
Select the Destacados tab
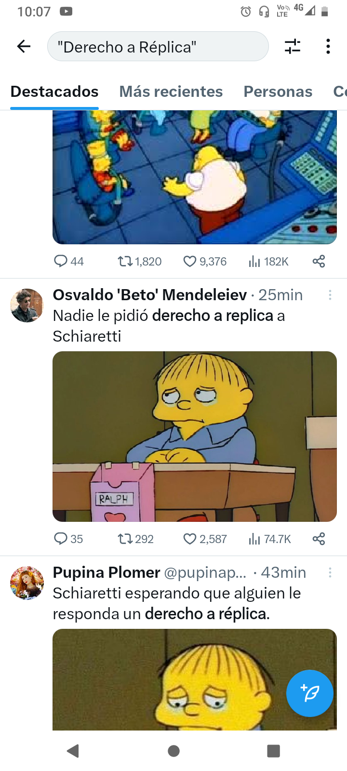pos(54,92)
